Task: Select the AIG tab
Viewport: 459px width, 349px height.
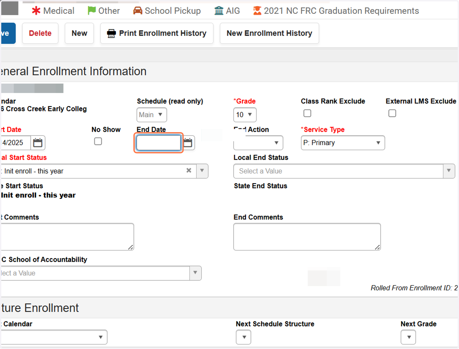Action: coord(227,11)
